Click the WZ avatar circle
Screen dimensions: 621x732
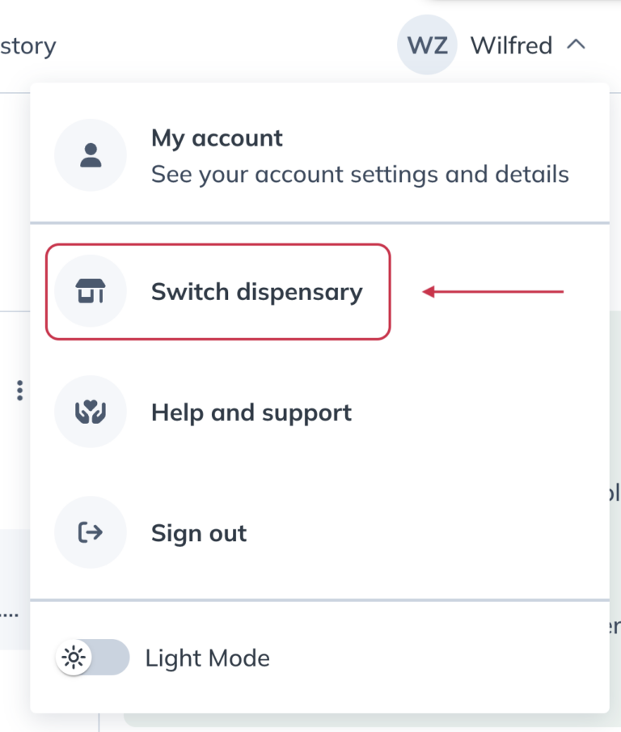[x=427, y=45]
